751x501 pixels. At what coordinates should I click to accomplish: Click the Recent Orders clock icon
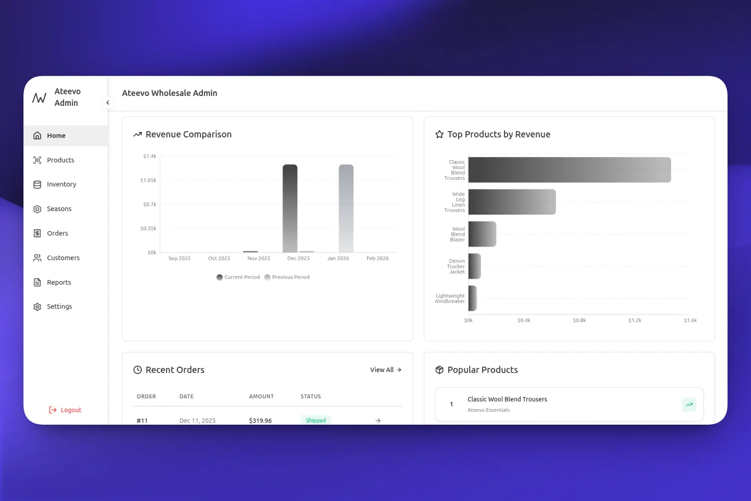click(137, 370)
